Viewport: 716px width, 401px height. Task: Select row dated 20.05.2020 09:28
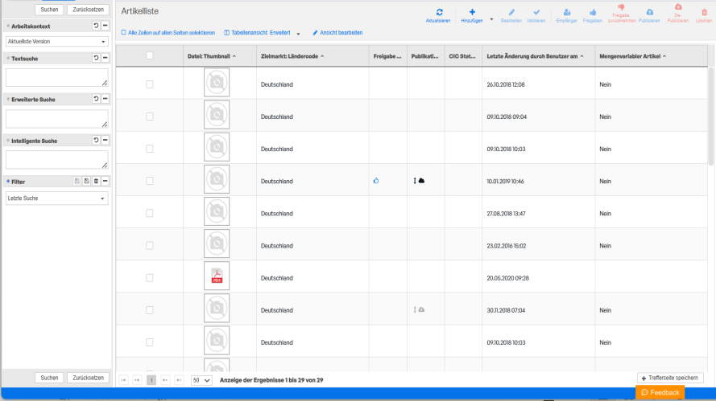click(149, 278)
